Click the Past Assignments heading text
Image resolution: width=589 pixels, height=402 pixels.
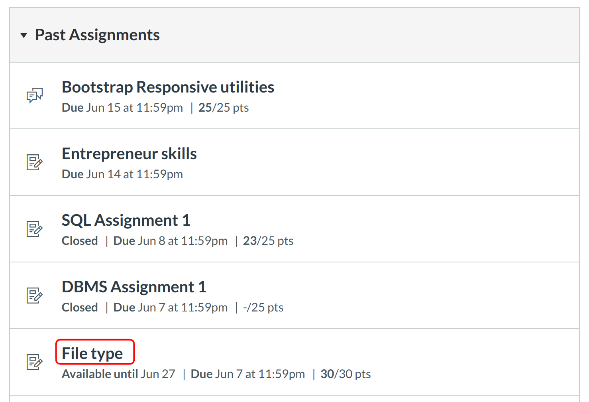point(97,35)
